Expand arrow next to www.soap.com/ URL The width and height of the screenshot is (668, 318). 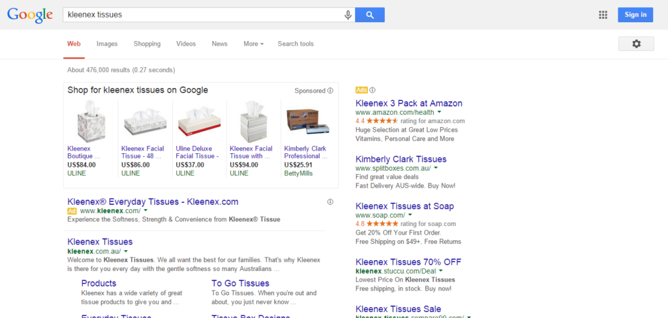410,216
